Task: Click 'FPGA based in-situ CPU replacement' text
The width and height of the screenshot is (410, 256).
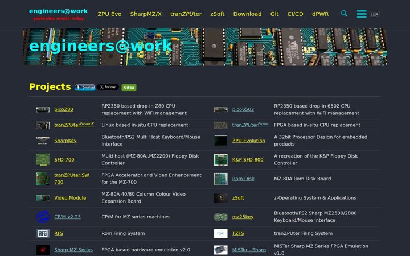Action: click(317, 125)
